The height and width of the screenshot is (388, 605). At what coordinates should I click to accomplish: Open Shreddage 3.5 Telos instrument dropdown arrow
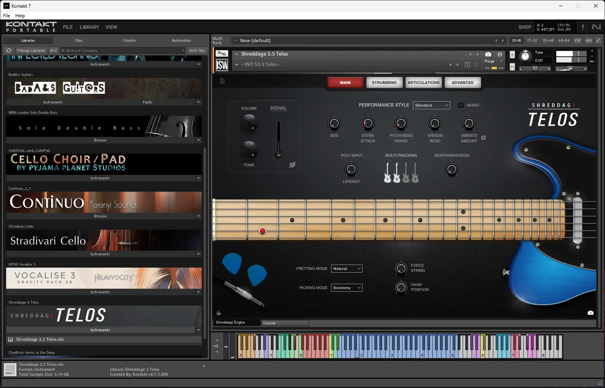click(236, 54)
